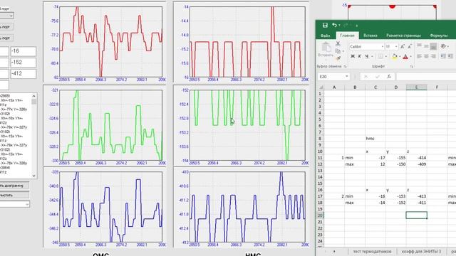The image size is (456, 256).
Task: Apply red font color to text
Action: (x=405, y=56)
